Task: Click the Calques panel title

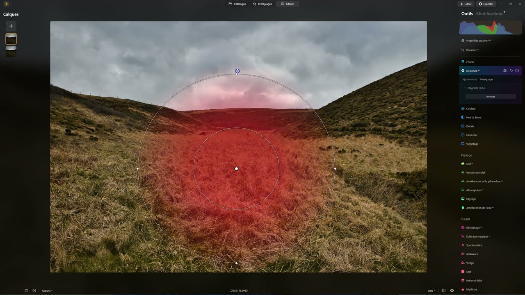Action: click(11, 14)
